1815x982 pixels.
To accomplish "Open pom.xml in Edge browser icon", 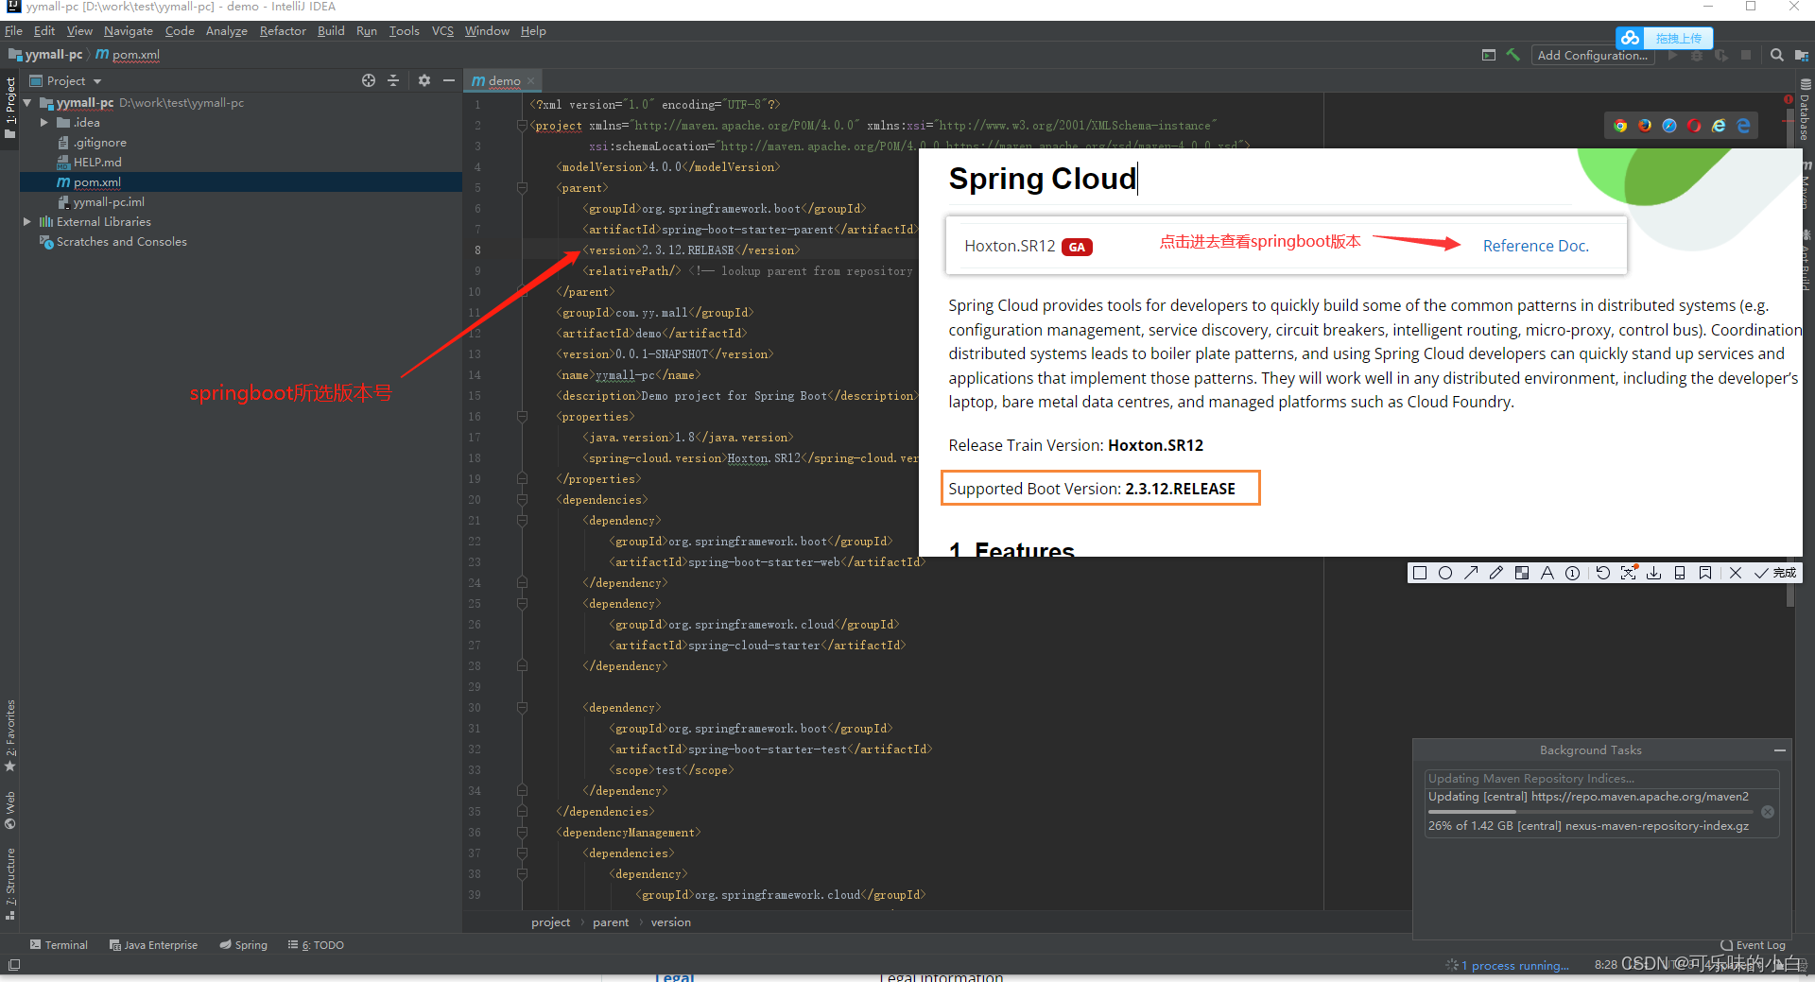I will (1743, 126).
